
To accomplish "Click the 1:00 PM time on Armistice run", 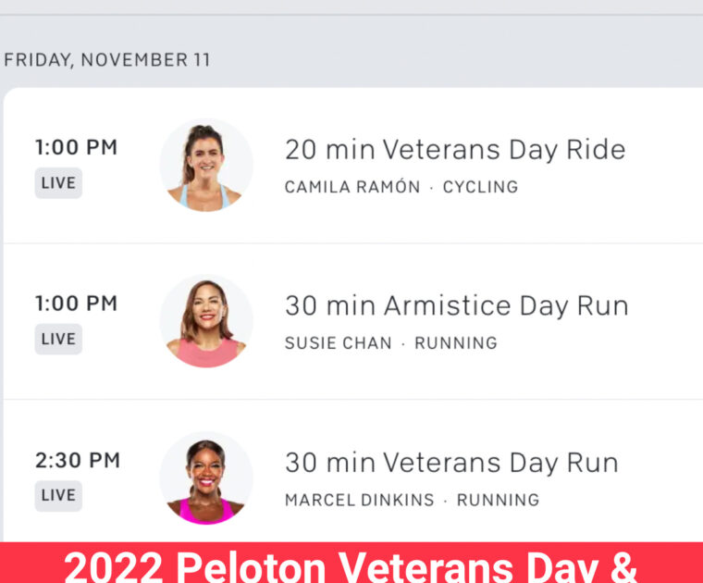I will tap(77, 304).
